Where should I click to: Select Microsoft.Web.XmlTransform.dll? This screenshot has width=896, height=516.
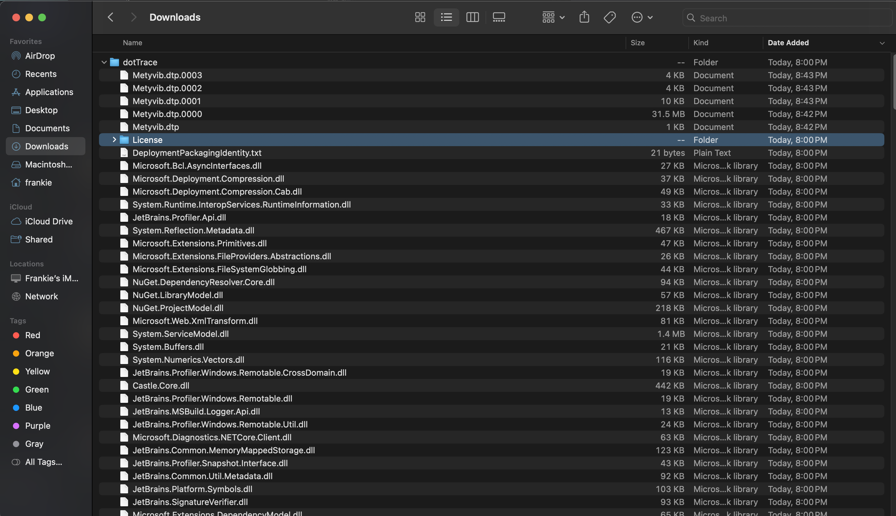tap(491, 321)
